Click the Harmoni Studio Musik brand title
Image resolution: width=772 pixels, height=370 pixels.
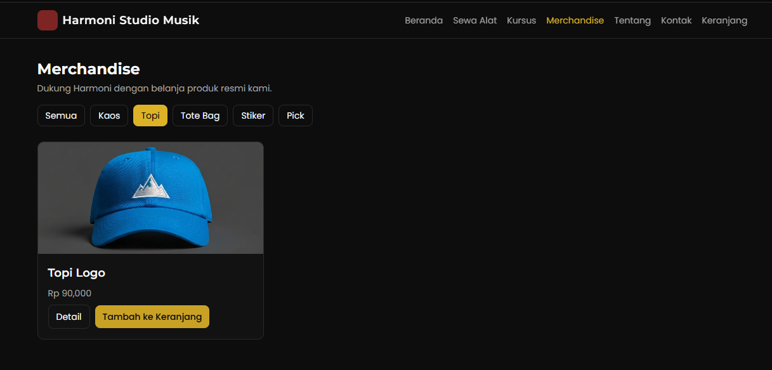point(131,20)
